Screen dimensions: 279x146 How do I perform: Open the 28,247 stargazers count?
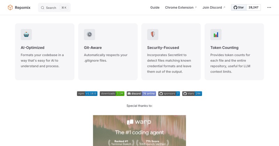pyautogui.click(x=254, y=7)
